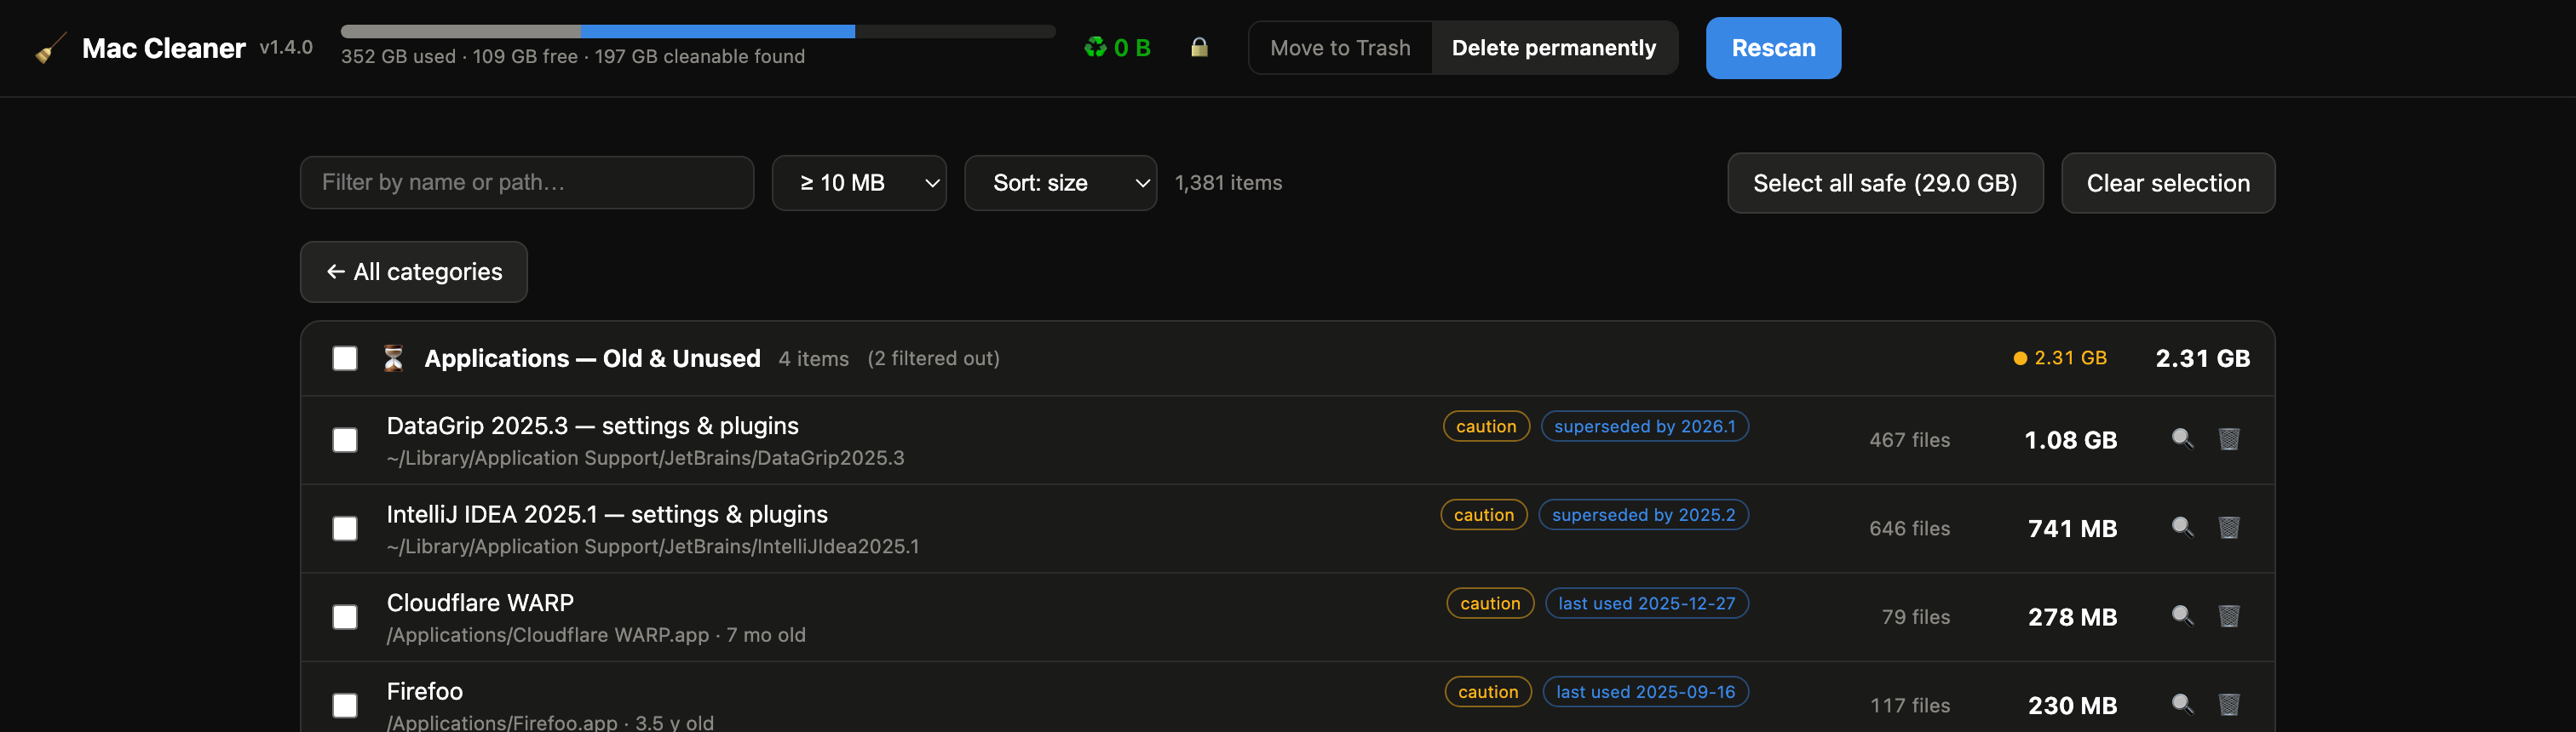Click the Clear selection button
Screen dimensions: 2576x732
[2168, 183]
